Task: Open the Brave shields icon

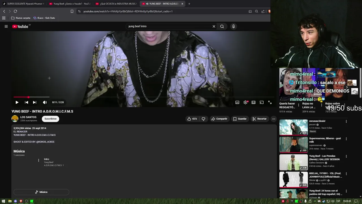Action: [x=269, y=11]
